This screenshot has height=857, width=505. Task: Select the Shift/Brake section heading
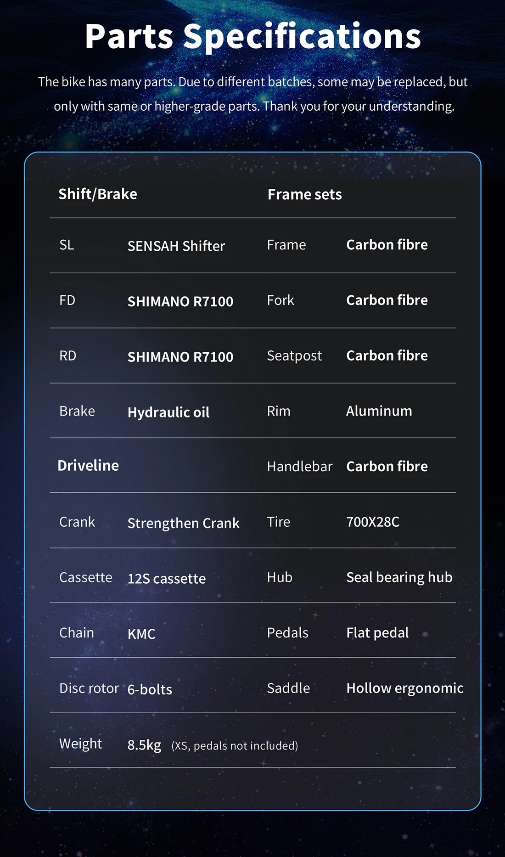pos(98,194)
